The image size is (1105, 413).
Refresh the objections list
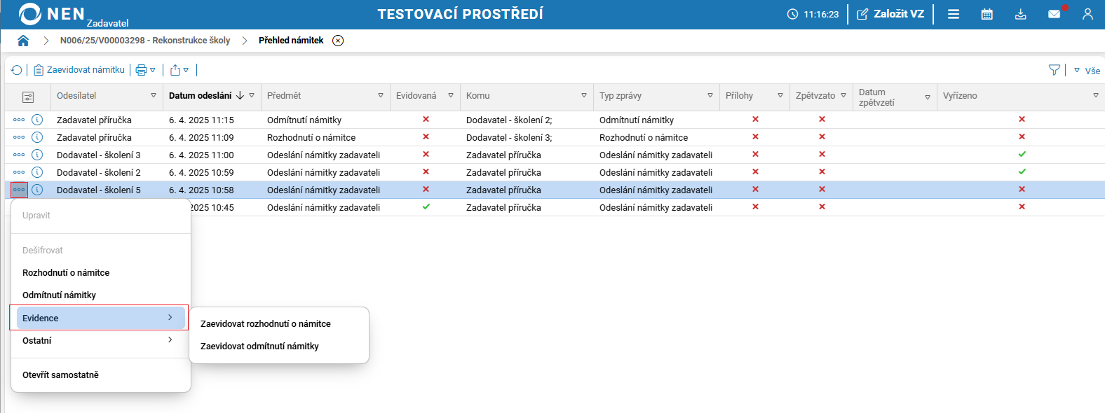tap(17, 70)
